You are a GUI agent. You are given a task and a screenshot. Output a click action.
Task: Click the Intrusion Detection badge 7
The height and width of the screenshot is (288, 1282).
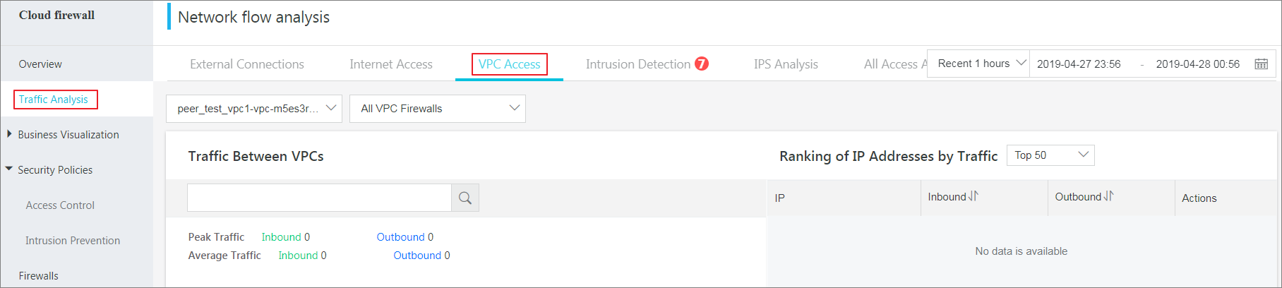point(701,64)
